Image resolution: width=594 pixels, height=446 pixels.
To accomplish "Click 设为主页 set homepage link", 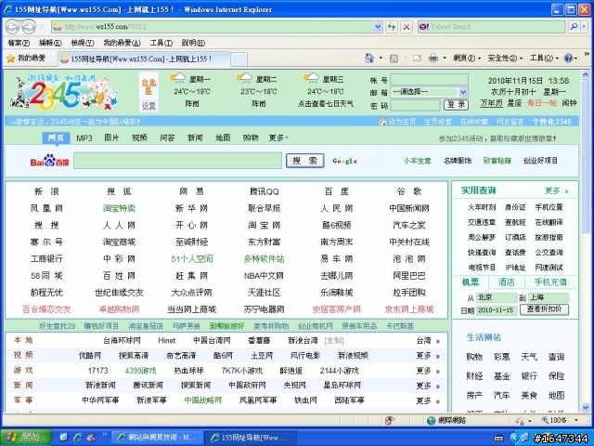I will 402,122.
